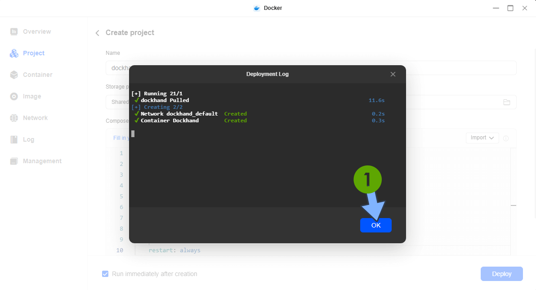This screenshot has width=536, height=290.
Task: Click the Deploy button
Action: [x=501, y=274]
